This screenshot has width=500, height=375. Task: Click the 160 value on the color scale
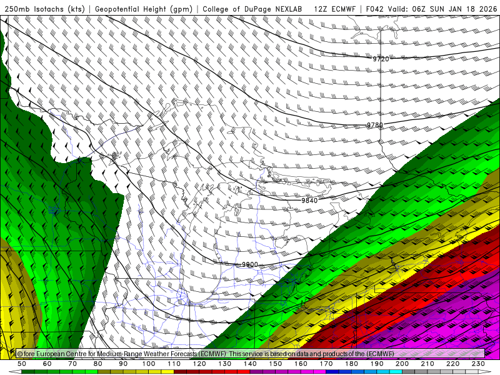[301, 364]
